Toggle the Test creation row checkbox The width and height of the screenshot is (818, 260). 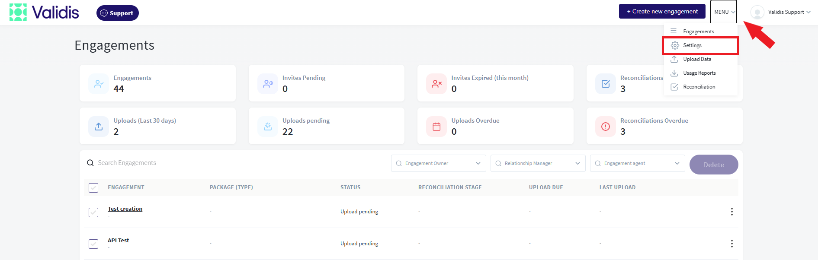coord(93,212)
